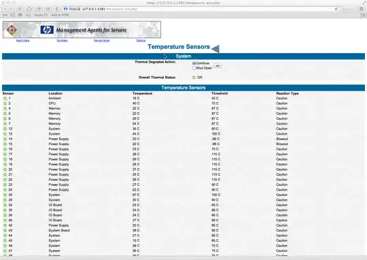Click the set button beside the thermal action
This screenshot has height=260, width=367.
tap(217, 65)
